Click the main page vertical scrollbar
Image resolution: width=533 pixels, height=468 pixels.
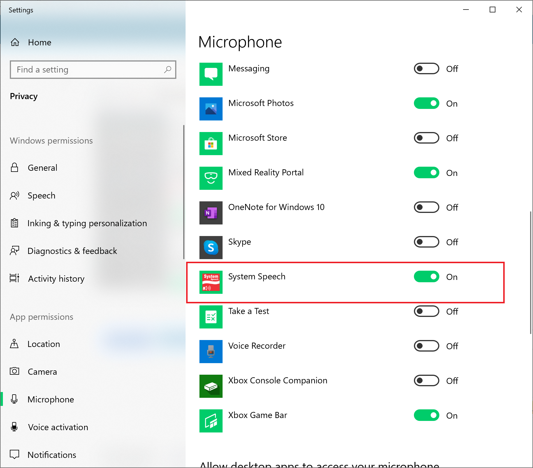(x=531, y=272)
